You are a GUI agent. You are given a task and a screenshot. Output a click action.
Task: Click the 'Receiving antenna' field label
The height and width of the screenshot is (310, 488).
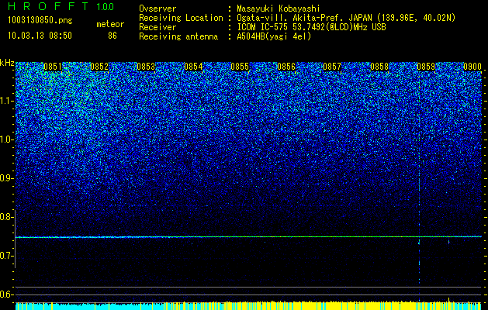pos(178,36)
